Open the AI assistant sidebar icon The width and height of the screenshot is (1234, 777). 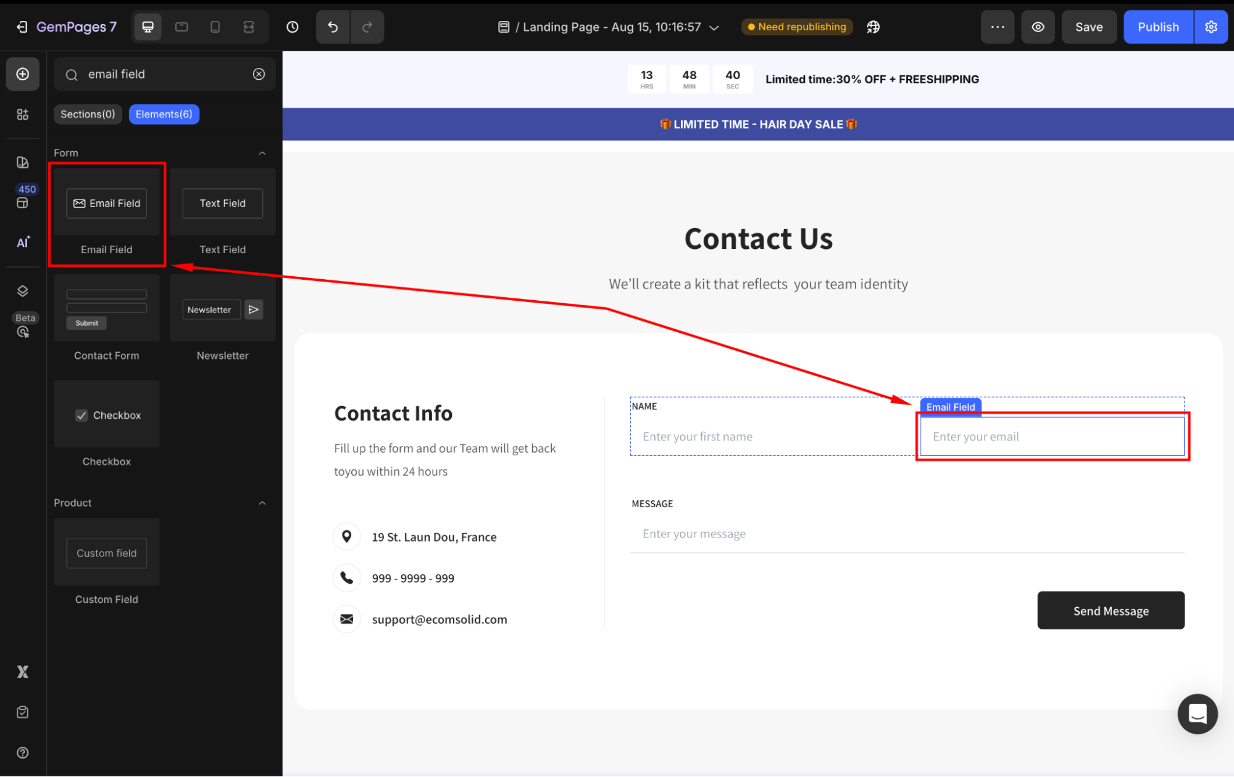pyautogui.click(x=23, y=242)
